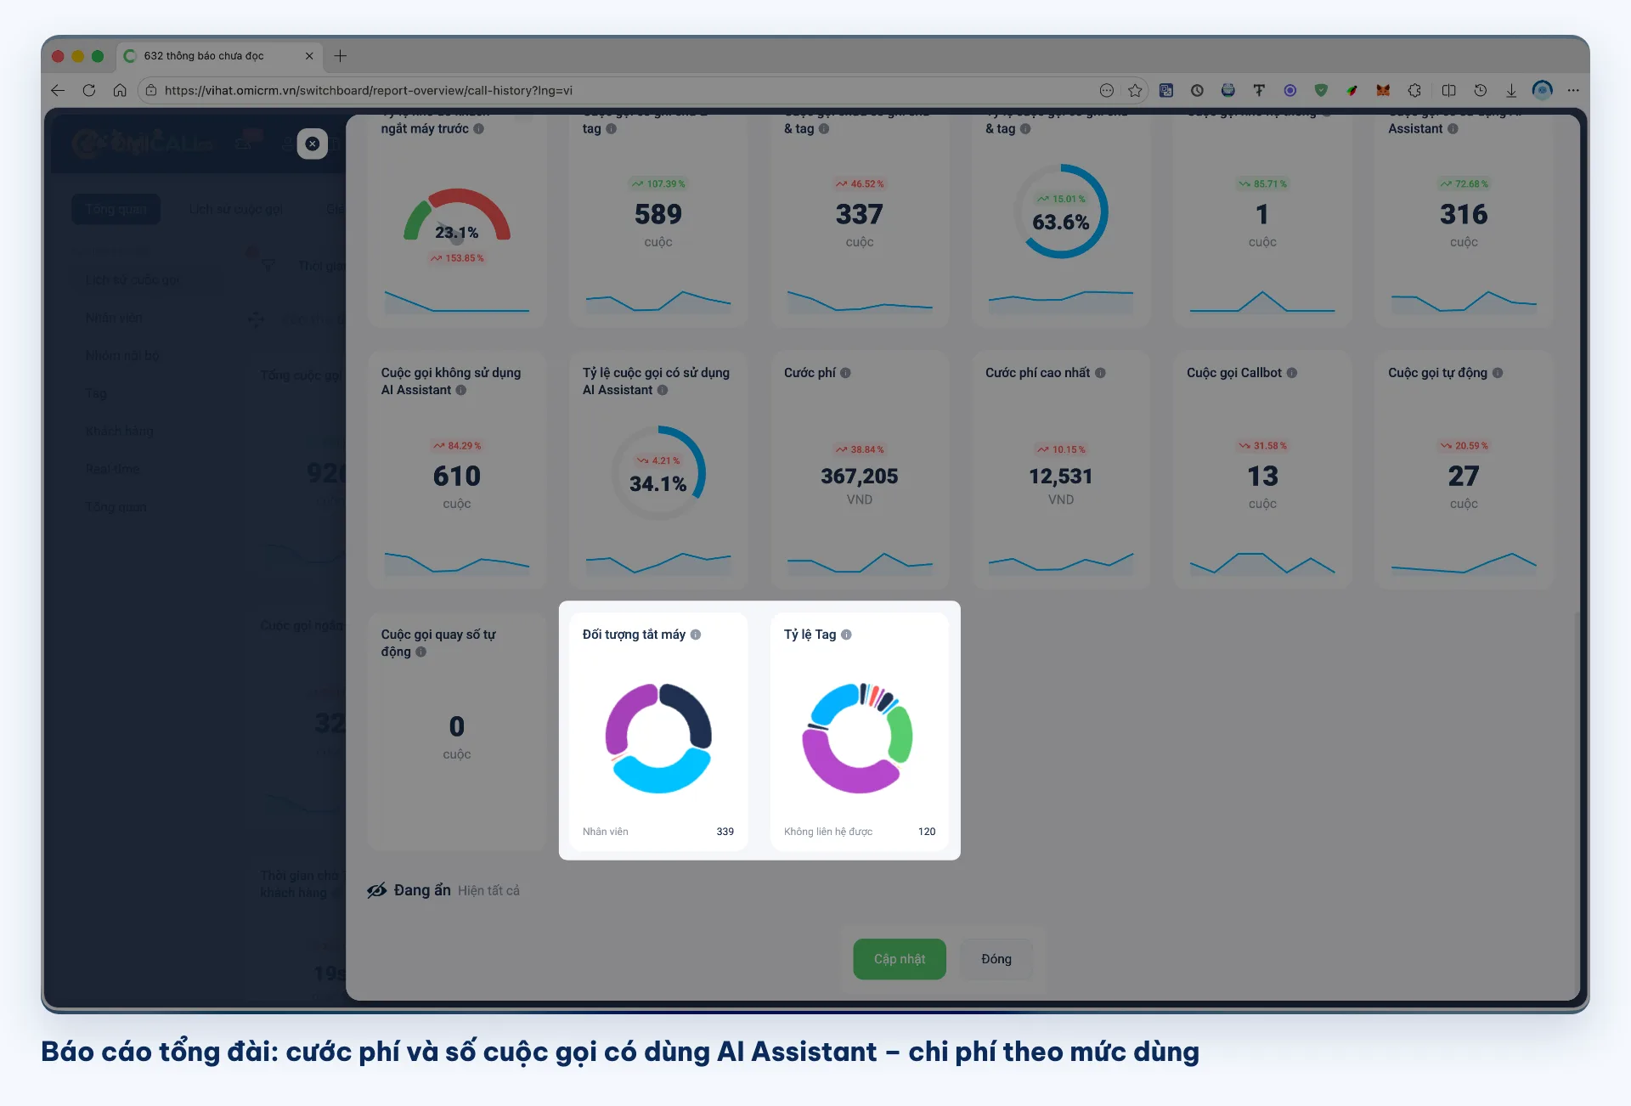Viewport: 1631px width, 1106px height.
Task: Click info icon next to Cuộc gọi tự động
Action: click(1498, 373)
